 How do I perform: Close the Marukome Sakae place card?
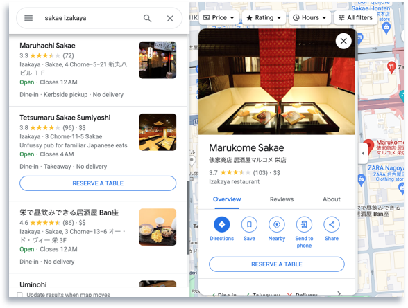tap(343, 41)
